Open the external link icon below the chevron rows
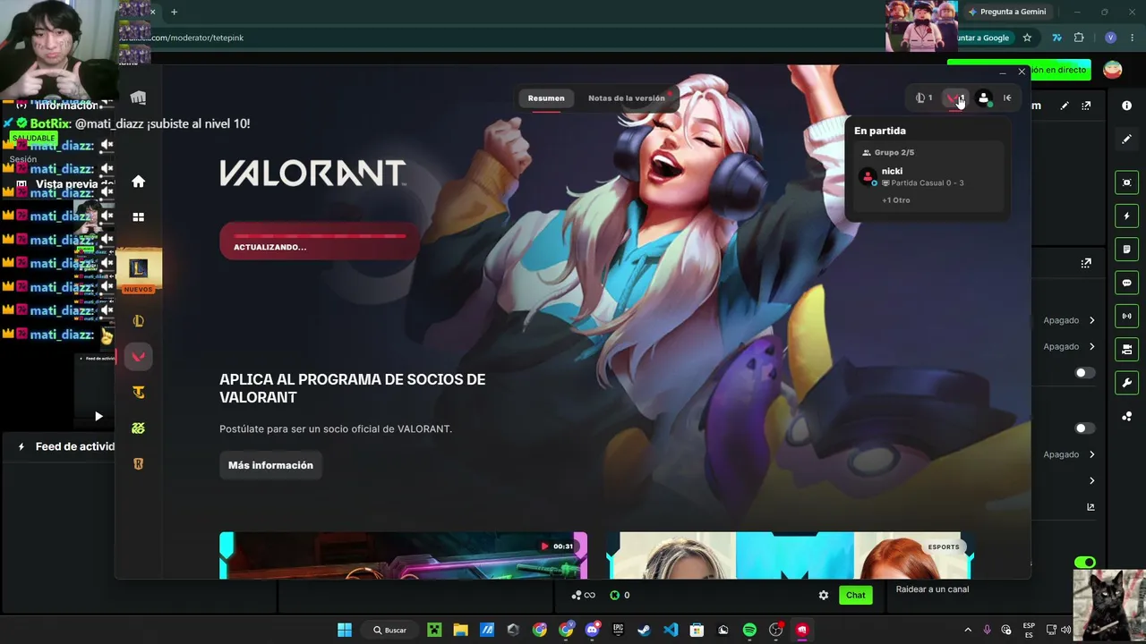This screenshot has width=1146, height=644. (x=1090, y=507)
